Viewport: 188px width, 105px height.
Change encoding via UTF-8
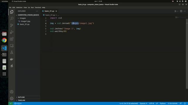152,104
